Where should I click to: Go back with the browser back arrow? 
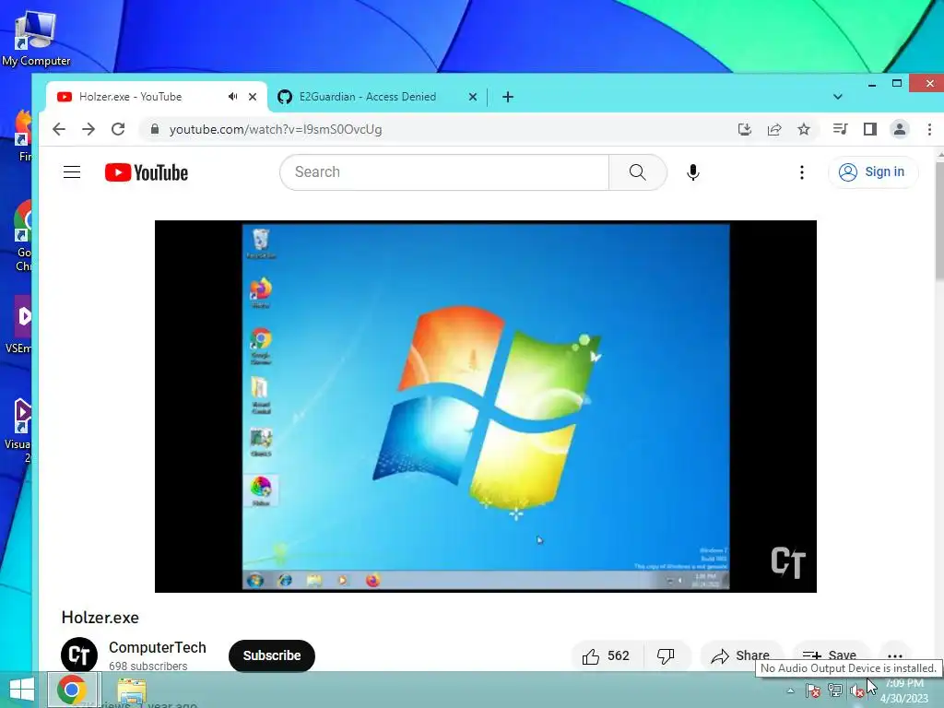pos(59,129)
